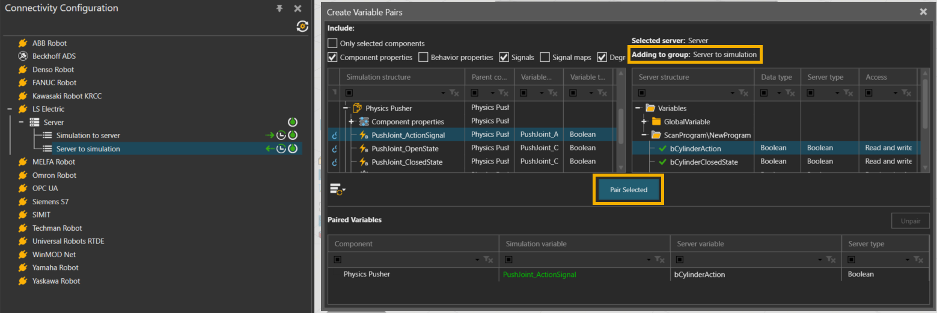This screenshot has width=937, height=313.
Task: Expand the GlobalVariable folder
Action: pyautogui.click(x=643, y=122)
